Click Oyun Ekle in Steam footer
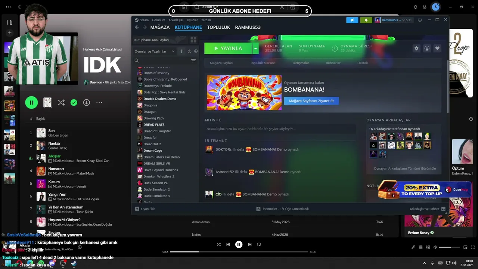This screenshot has width=478, height=269. pyautogui.click(x=145, y=209)
